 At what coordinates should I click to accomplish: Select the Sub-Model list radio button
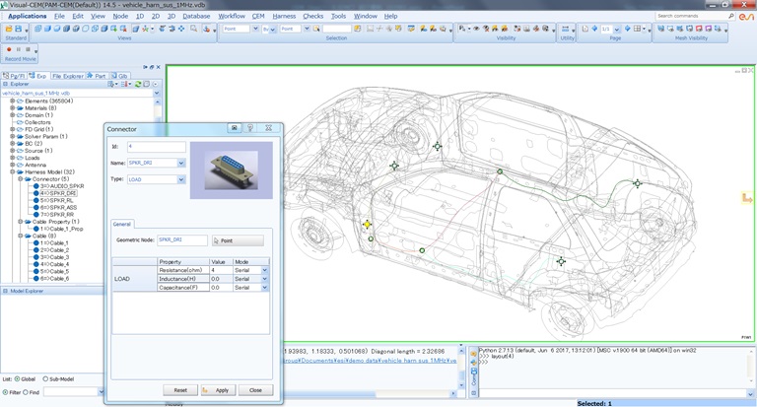[x=45, y=379]
